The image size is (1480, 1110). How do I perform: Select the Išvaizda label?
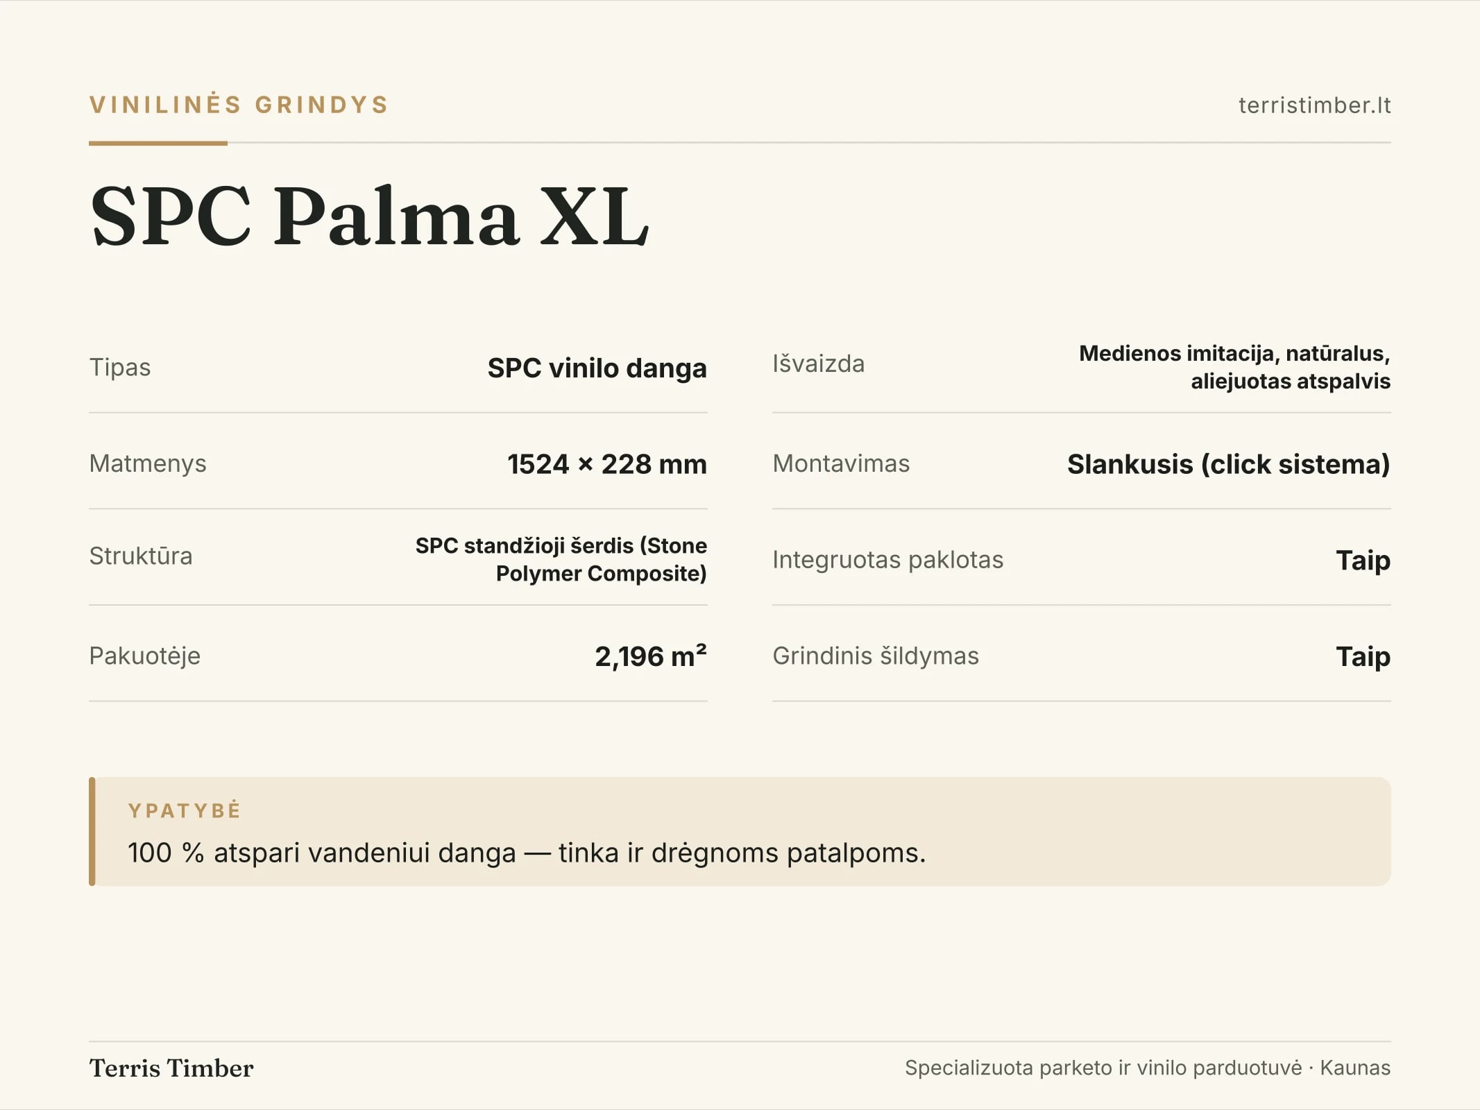click(x=819, y=364)
